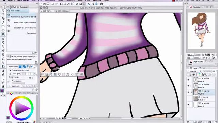Enable the Multiple referring checkbox
Image resolution: width=218 pixels, height=123 pixels.
click(x=10, y=86)
